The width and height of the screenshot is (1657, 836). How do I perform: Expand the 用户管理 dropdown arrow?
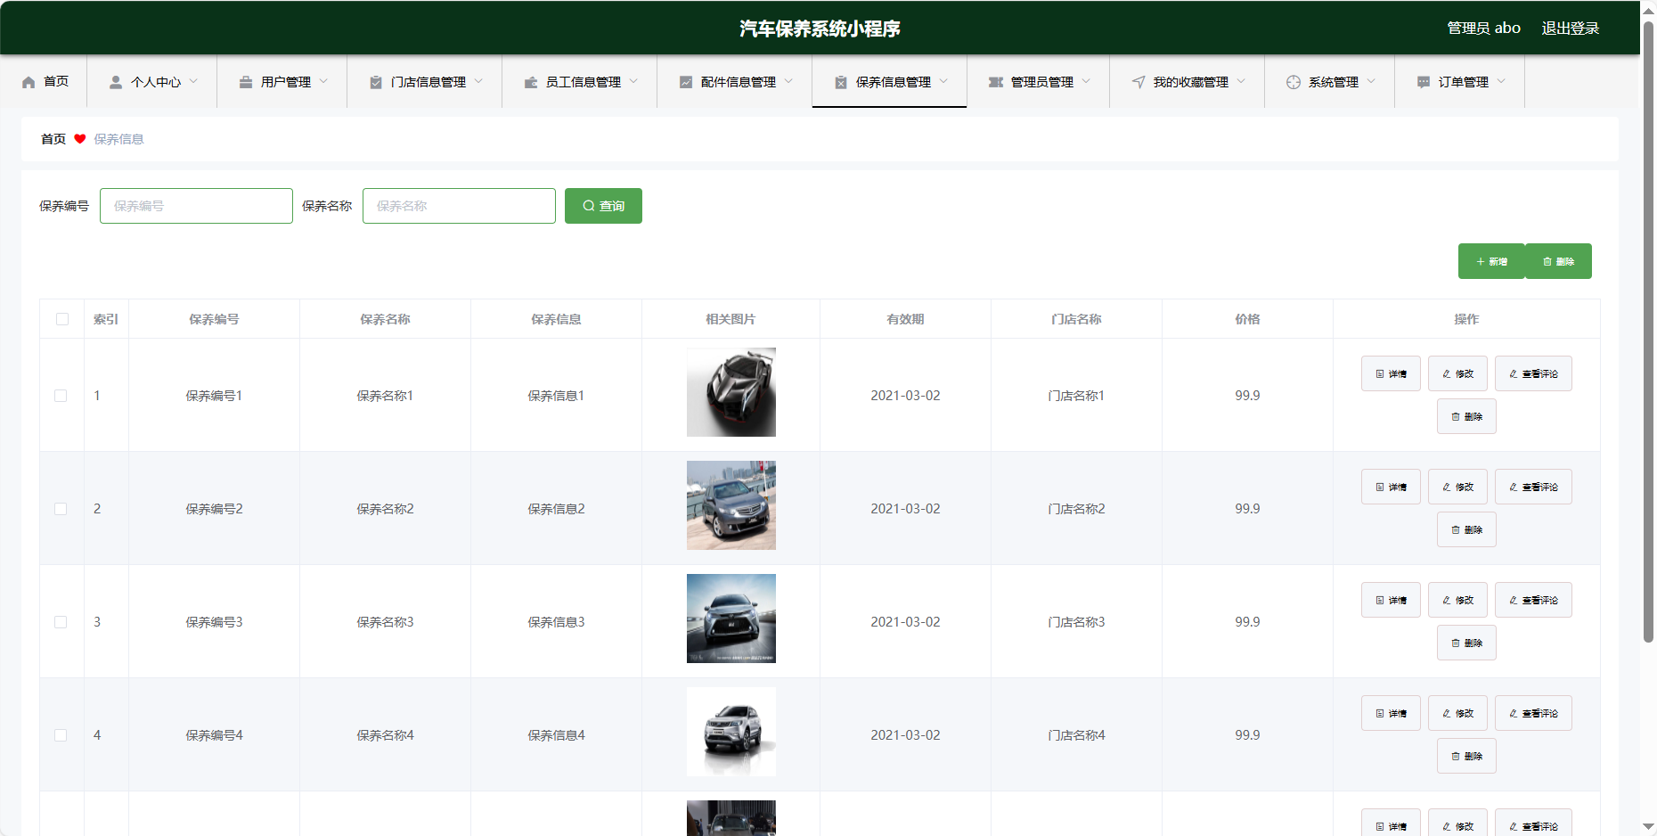pos(323,81)
